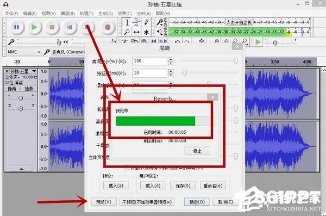Select the Time Shift arrow tool

pyautogui.click(x=136, y=32)
